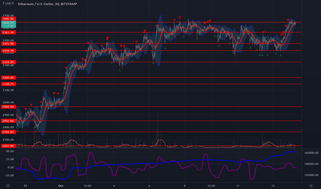321x189 pixels.
Task: Select the 2651.00 horizontal line label
Action: (8, 146)
